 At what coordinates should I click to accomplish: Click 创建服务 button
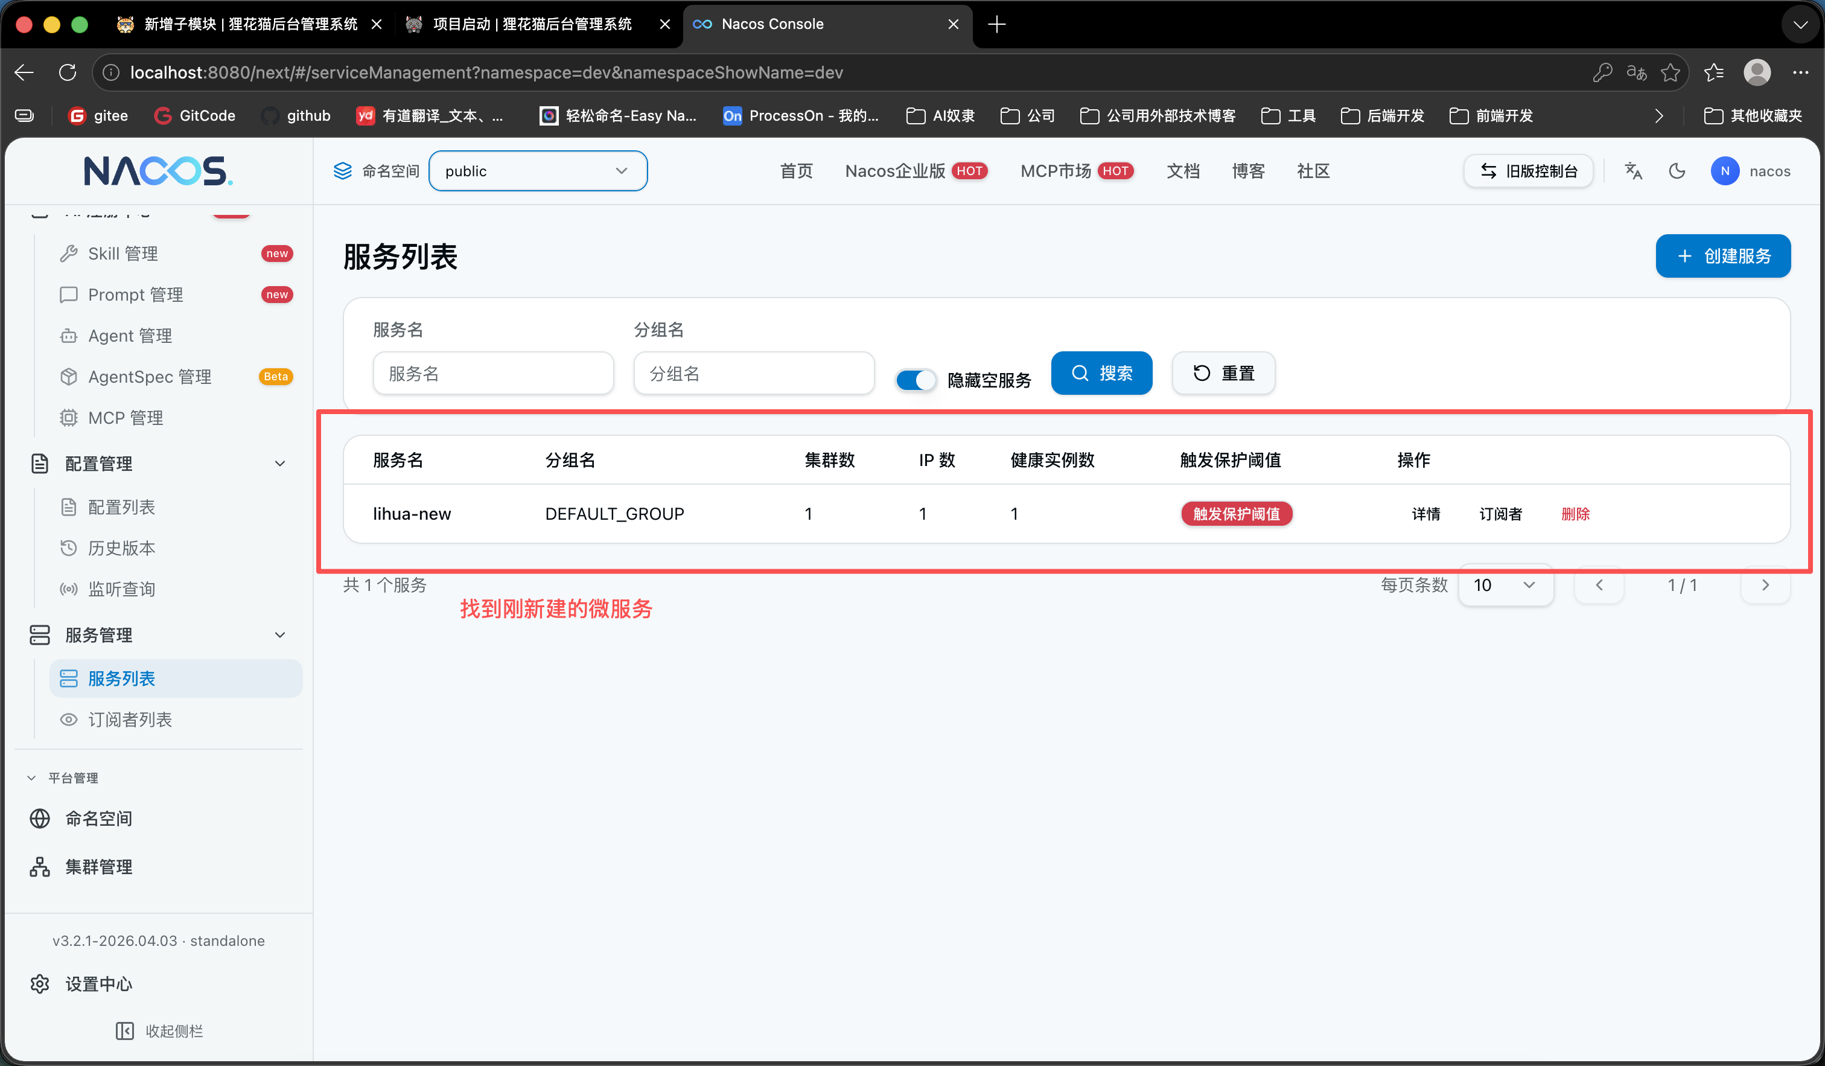point(1723,256)
